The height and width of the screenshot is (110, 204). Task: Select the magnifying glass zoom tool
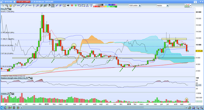point(7,5)
